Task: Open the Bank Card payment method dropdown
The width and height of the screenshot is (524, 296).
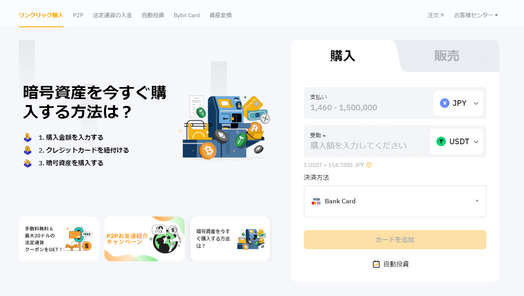Action: pos(395,201)
